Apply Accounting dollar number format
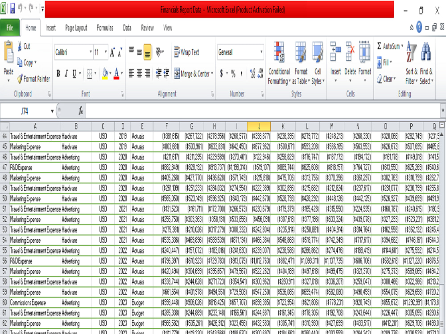446x334 pixels. 221,73
